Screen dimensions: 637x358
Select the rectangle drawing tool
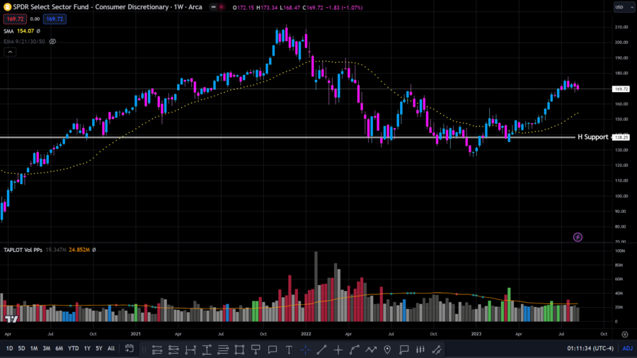239,350
